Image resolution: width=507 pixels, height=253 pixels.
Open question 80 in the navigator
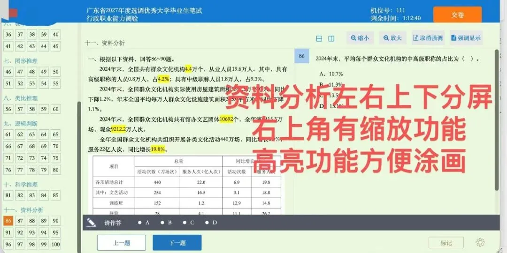[x=55, y=170]
